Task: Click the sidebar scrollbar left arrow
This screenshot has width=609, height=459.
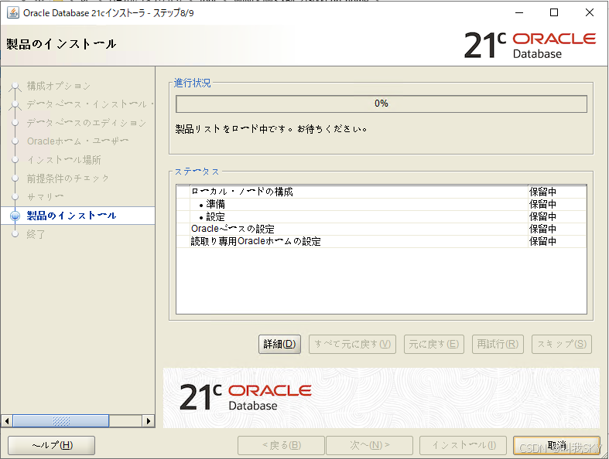Action: coord(7,421)
